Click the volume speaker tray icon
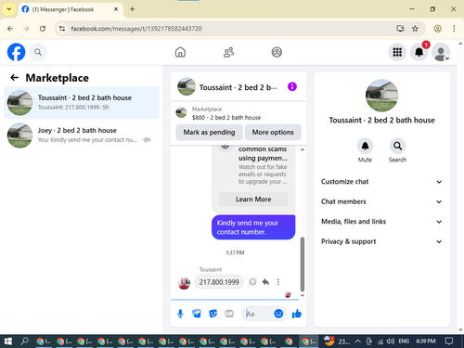The width and height of the screenshot is (464, 348). (x=391, y=342)
